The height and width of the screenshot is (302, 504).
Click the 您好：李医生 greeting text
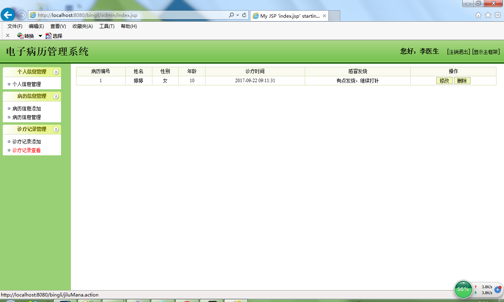pos(420,51)
